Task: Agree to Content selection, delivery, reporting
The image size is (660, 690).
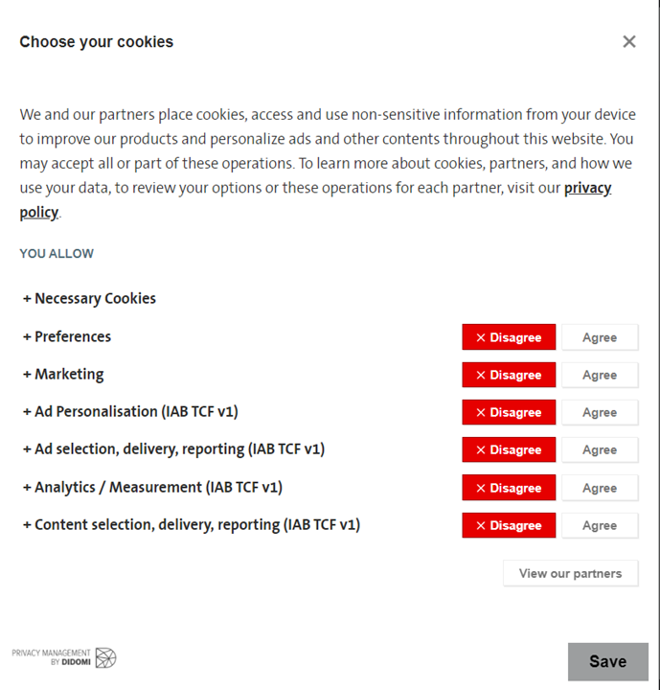Action: coord(600,525)
